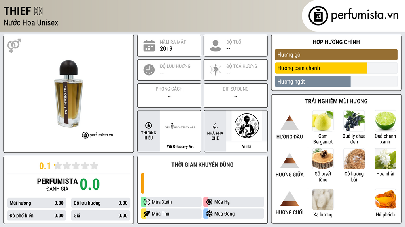Click the Trải nghiệm mùi hương heading

point(336,101)
